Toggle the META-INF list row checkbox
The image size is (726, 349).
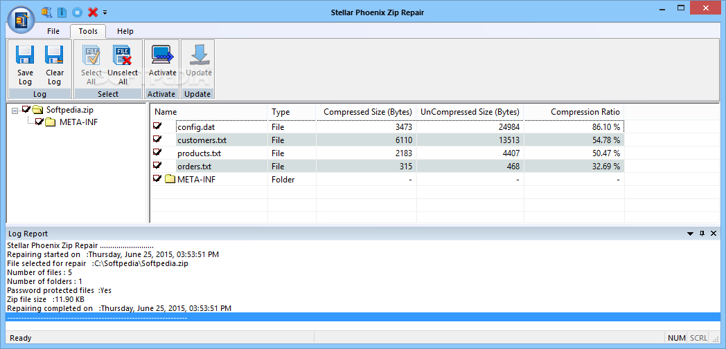click(157, 178)
